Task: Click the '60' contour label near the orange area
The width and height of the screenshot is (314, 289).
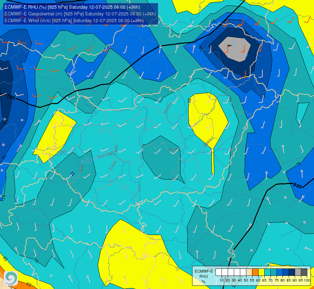Action: click(x=29, y=284)
